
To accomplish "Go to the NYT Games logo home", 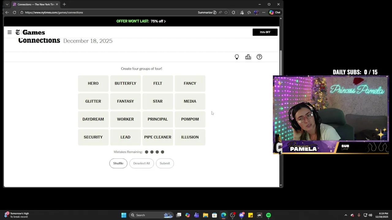I will (x=30, y=32).
